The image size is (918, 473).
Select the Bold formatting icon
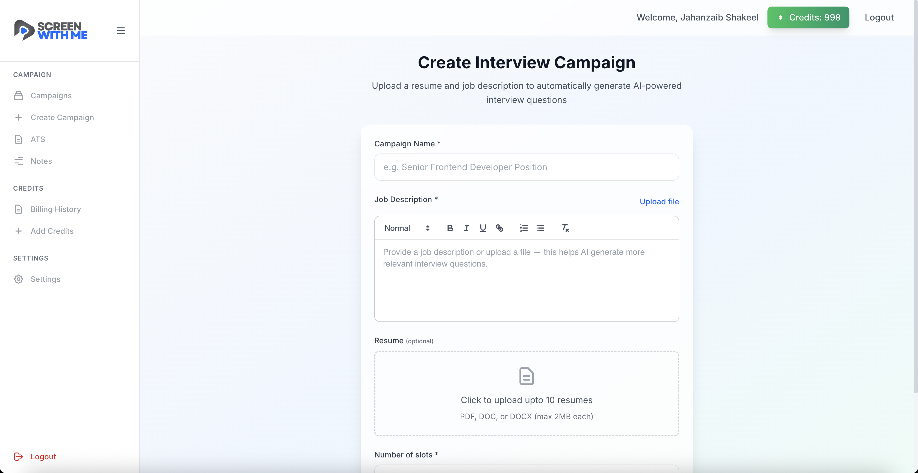pyautogui.click(x=450, y=228)
